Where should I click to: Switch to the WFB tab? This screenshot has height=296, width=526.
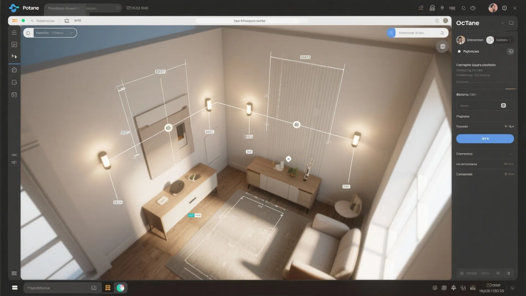click(x=78, y=21)
